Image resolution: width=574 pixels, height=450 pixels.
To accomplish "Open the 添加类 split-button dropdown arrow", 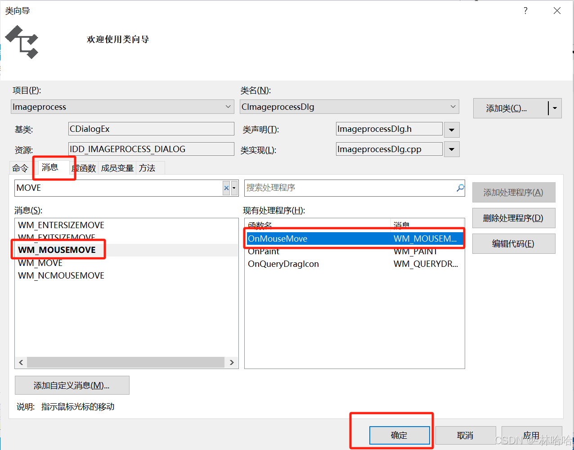I will (x=555, y=108).
